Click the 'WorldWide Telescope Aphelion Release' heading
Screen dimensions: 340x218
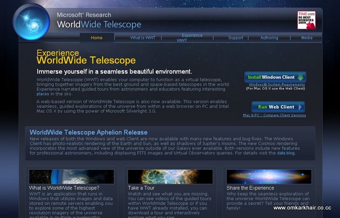click(x=89, y=132)
